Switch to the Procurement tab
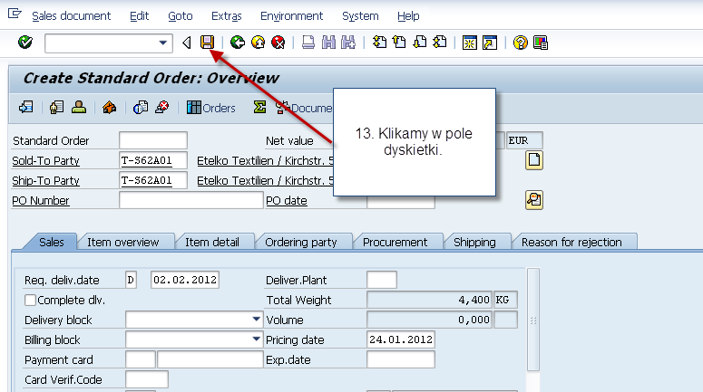The height and width of the screenshot is (392, 703). click(395, 242)
